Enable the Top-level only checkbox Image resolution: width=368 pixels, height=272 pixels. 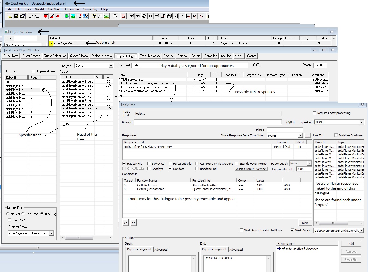pyautogui.click(x=33, y=71)
